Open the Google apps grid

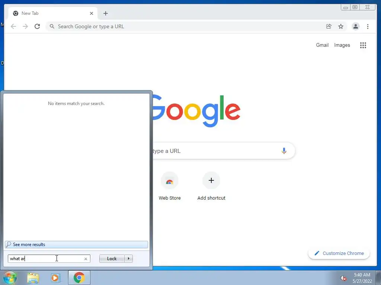[x=363, y=45]
